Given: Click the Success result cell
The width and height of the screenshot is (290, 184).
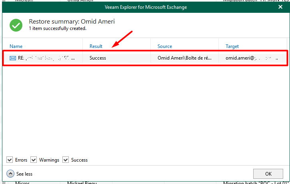Looking at the screenshot, I should pyautogui.click(x=98, y=58).
